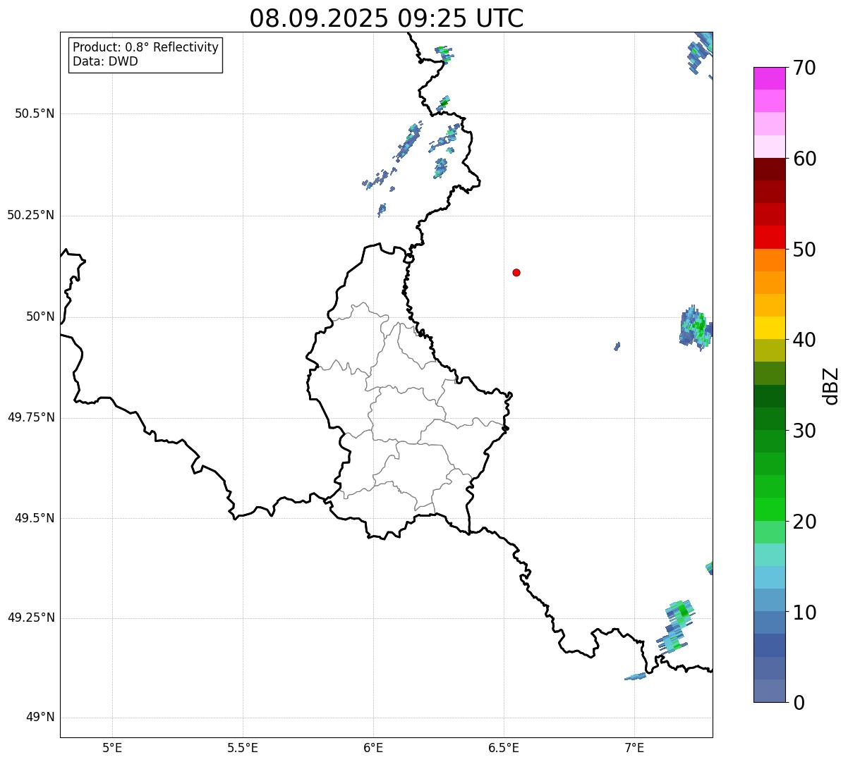Click the echo in the top-right map corner

pyautogui.click(x=701, y=52)
